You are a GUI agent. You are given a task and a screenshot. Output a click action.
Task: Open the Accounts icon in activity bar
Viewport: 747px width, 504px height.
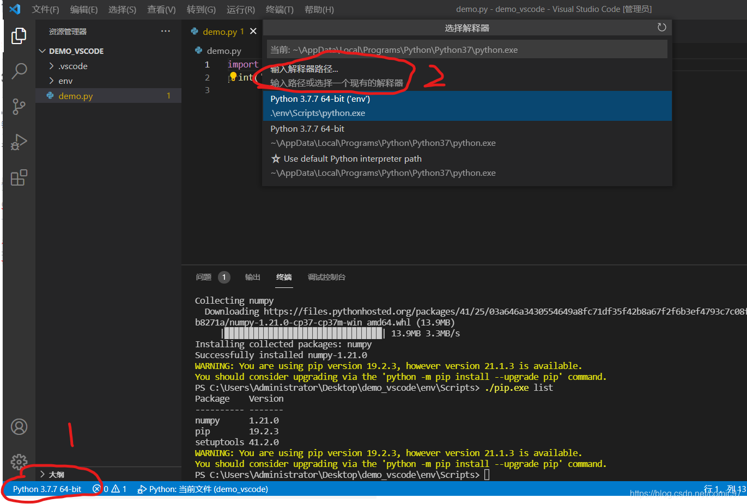click(x=19, y=427)
